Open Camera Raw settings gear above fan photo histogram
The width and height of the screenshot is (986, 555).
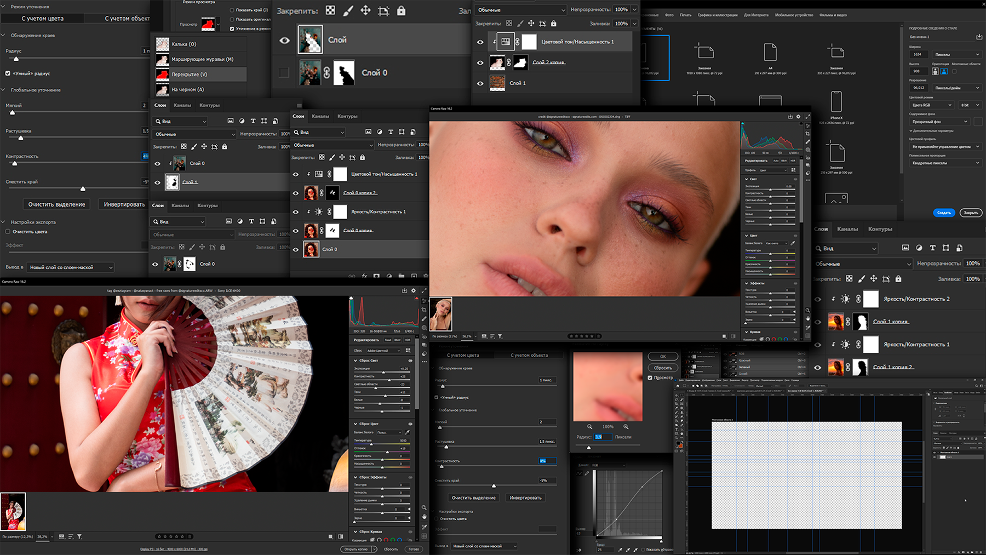point(414,291)
